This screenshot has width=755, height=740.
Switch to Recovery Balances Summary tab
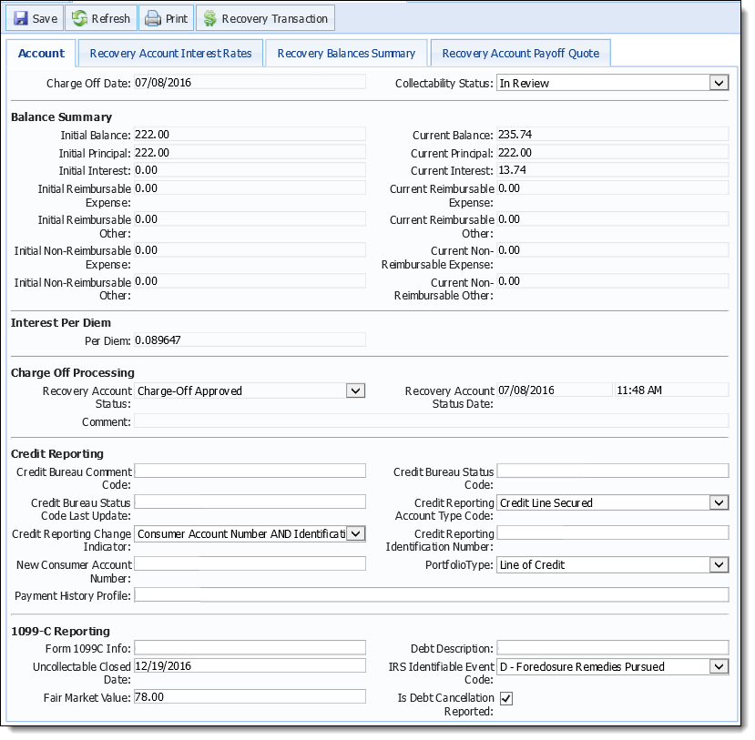pos(346,53)
